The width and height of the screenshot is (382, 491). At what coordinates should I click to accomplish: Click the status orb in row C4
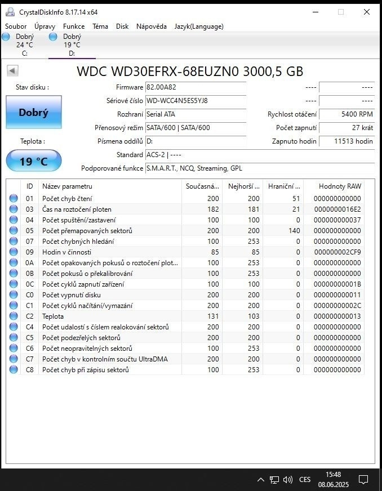click(x=14, y=327)
